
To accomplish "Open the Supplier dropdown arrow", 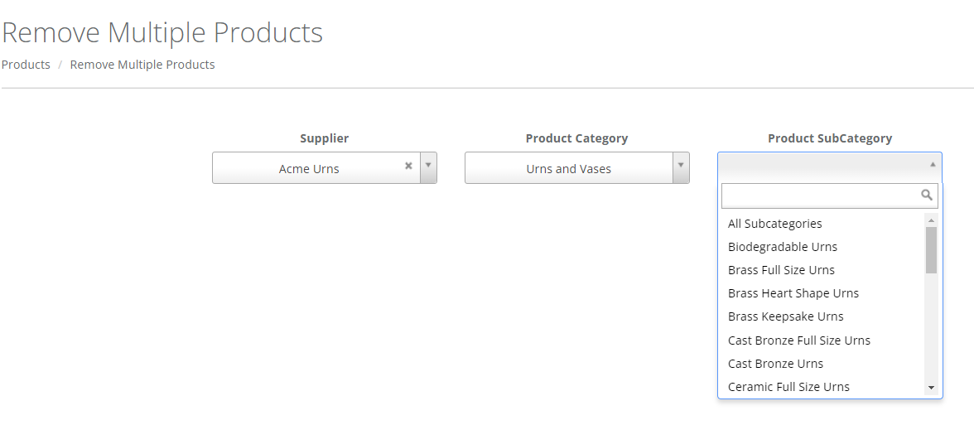I will pos(428,166).
